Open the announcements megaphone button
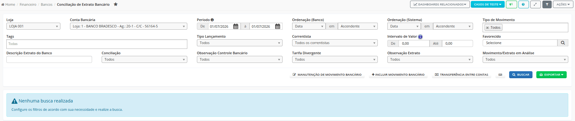This screenshot has width=575, height=121. (x=511, y=4)
